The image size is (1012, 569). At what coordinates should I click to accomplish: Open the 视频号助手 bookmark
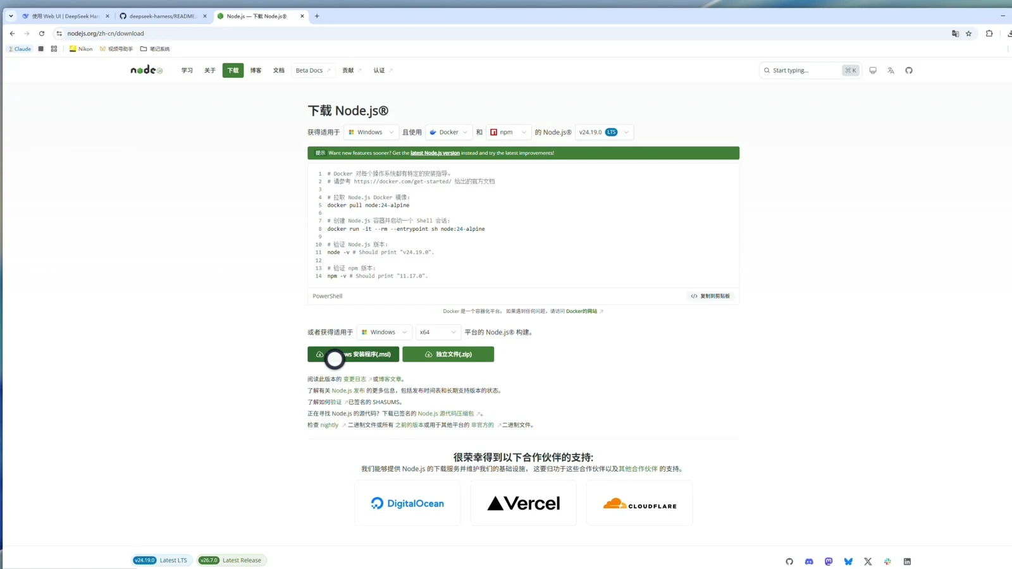click(116, 49)
